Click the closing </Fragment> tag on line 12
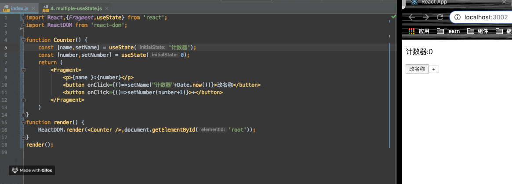This screenshot has width=512, height=184. [x=68, y=100]
